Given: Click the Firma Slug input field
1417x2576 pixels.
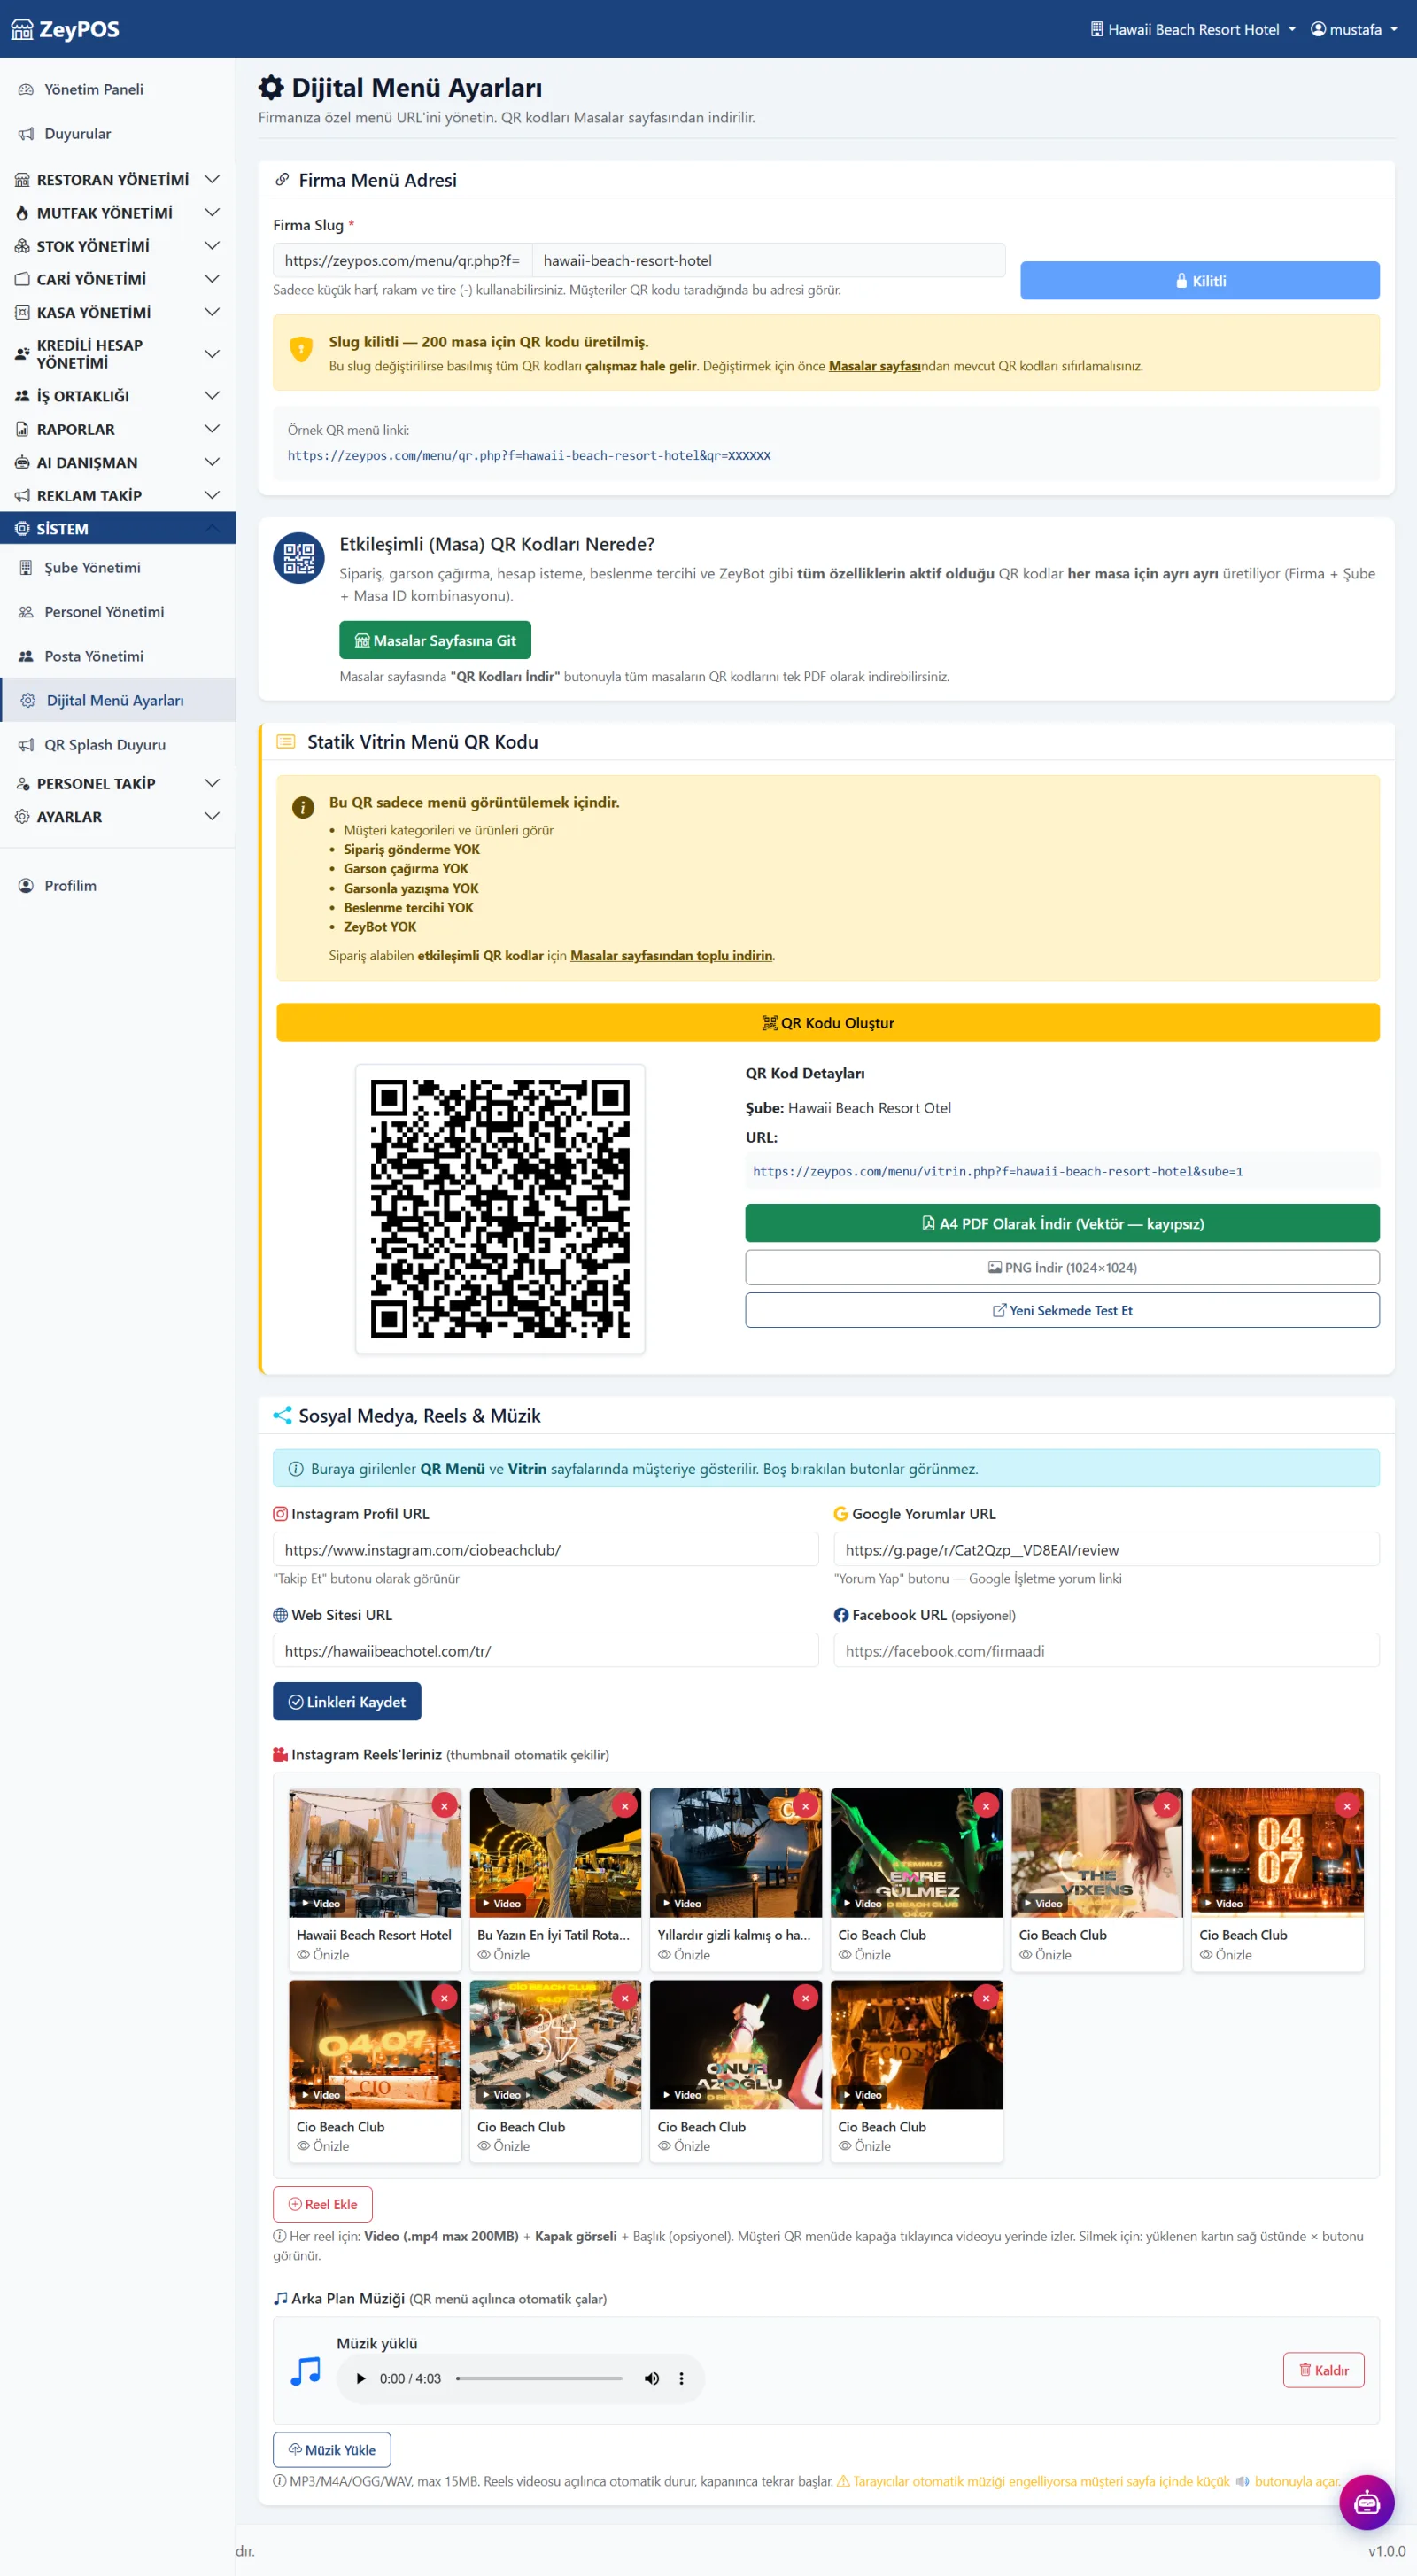Looking at the screenshot, I should click(768, 260).
